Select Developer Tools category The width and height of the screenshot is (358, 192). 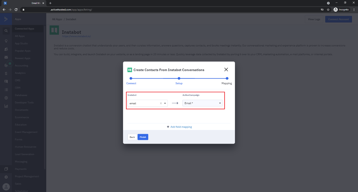(x=24, y=102)
